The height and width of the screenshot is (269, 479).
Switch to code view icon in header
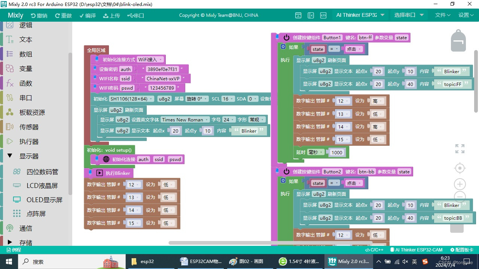323,15
